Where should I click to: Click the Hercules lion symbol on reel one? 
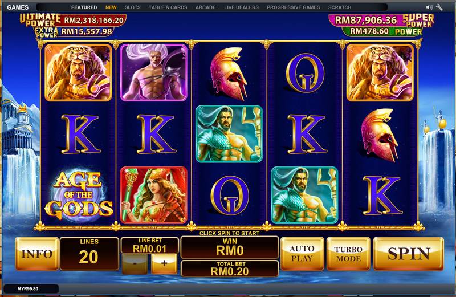click(x=78, y=73)
